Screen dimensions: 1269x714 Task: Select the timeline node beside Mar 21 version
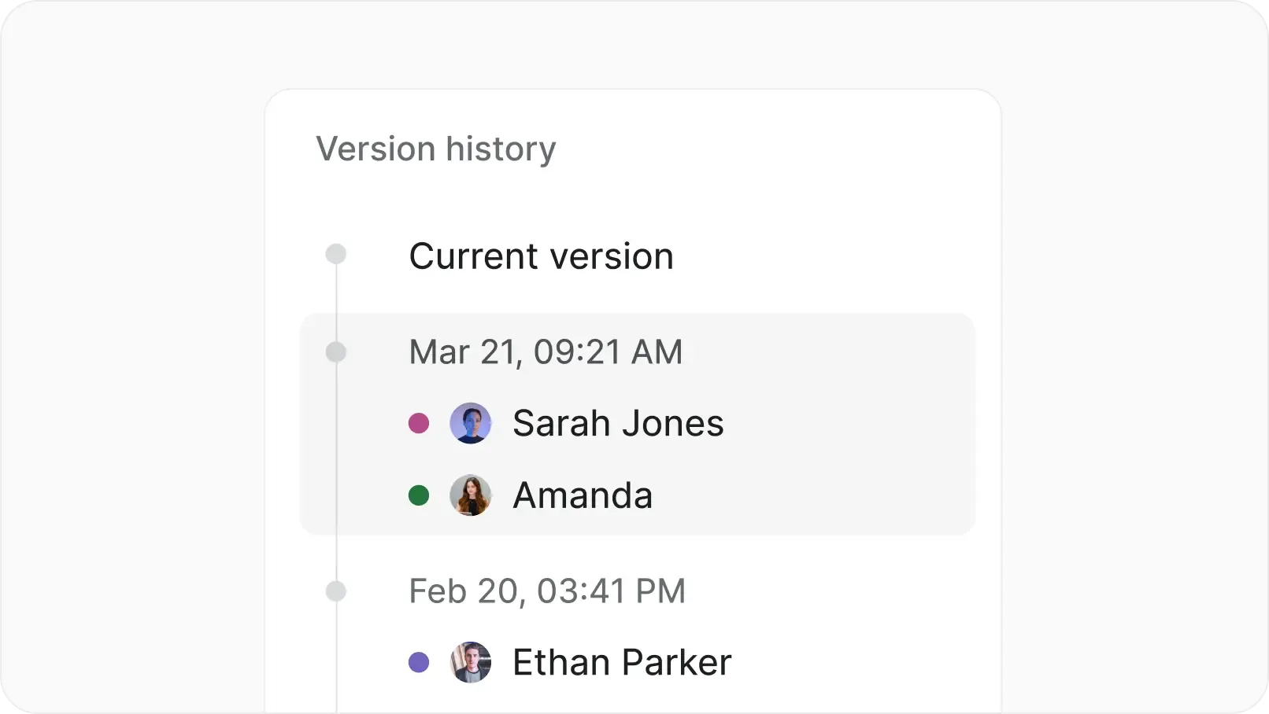point(336,352)
